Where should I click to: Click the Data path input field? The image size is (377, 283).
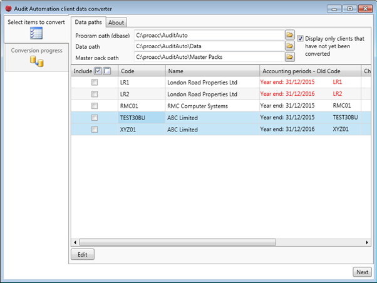[x=209, y=46]
